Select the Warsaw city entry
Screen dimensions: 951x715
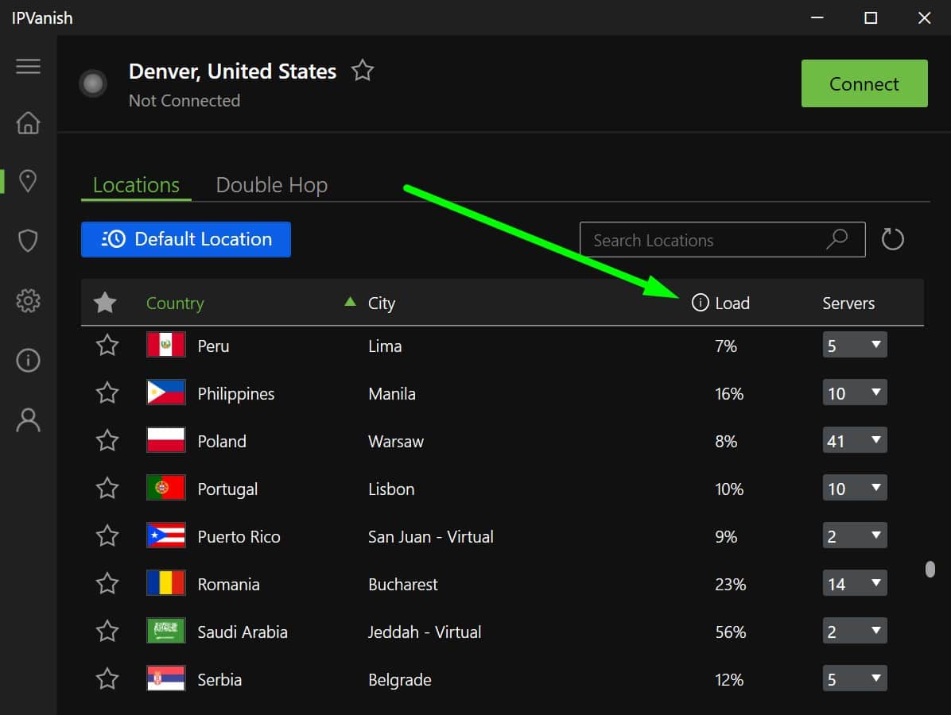396,441
